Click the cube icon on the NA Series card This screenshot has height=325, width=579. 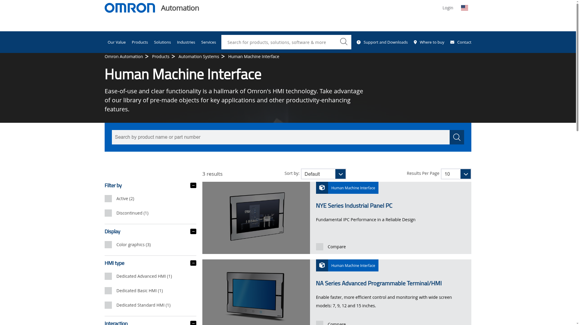322,265
